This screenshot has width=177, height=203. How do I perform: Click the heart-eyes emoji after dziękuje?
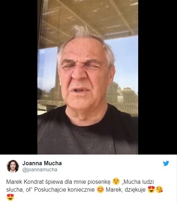pos(151,189)
